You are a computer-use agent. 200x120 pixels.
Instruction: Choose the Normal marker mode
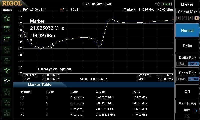pyautogui.click(x=187, y=30)
